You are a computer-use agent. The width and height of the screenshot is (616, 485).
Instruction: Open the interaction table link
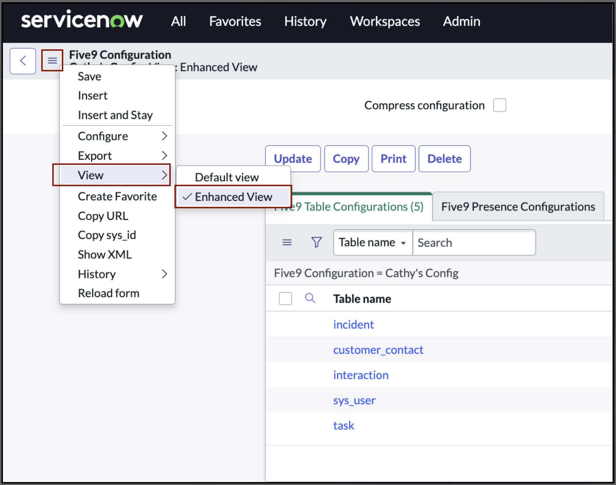[x=361, y=375]
